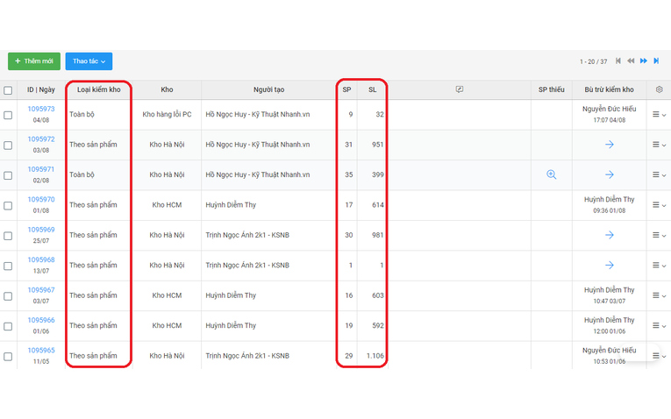The width and height of the screenshot is (671, 419).
Task: Tick checkbox for row 1095967
Action: click(8, 296)
